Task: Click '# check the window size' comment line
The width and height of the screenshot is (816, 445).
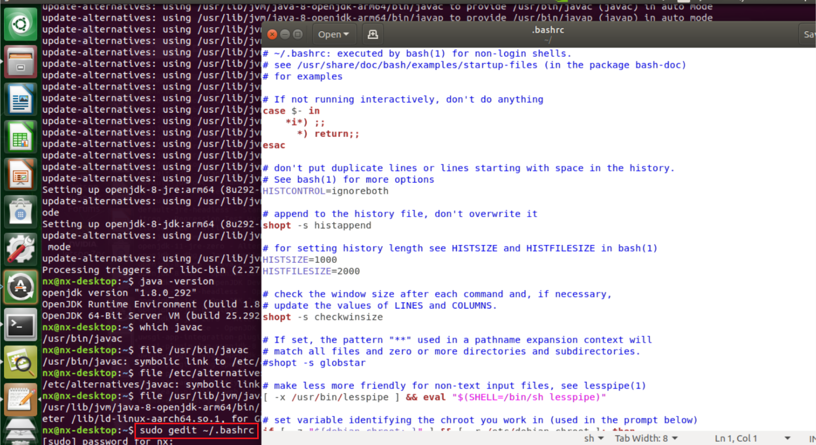Action: [437, 294]
